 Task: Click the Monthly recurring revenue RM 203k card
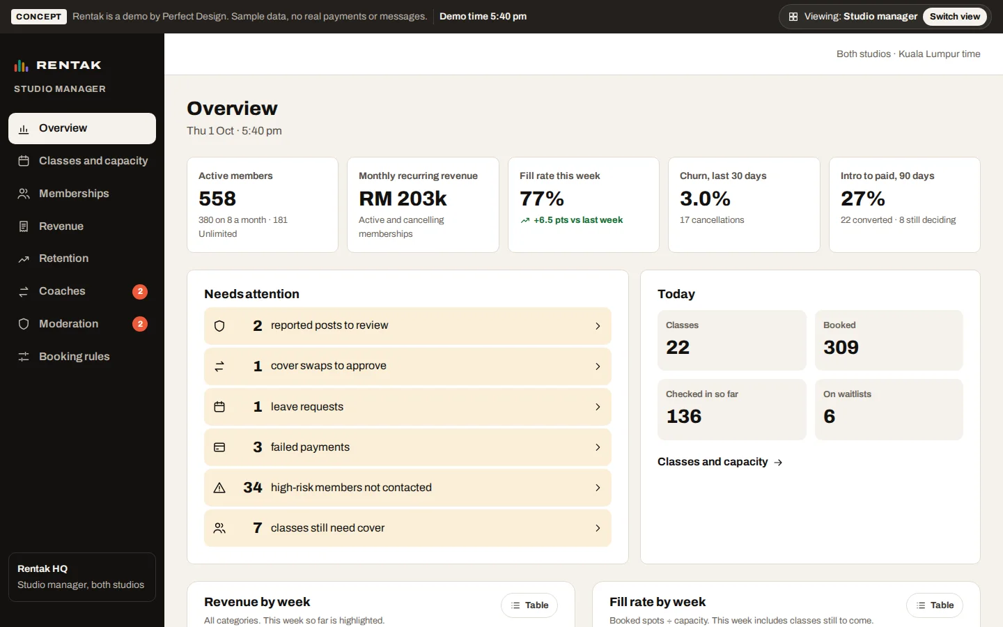pos(423,205)
